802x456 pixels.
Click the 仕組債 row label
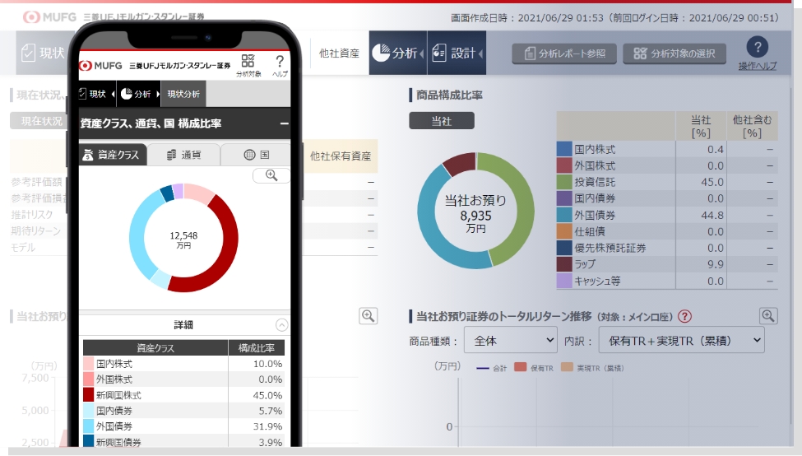pos(590,231)
